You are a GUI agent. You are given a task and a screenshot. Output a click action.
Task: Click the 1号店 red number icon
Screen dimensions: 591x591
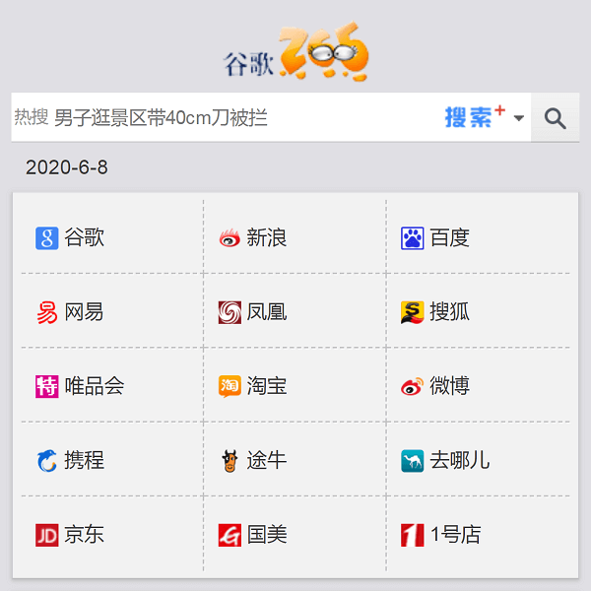pos(413,535)
